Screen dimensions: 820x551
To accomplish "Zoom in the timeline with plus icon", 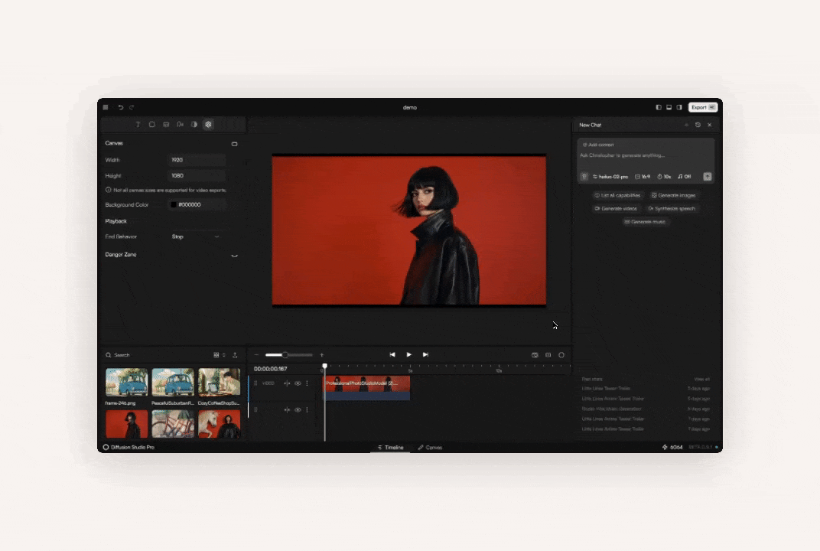I will [321, 355].
